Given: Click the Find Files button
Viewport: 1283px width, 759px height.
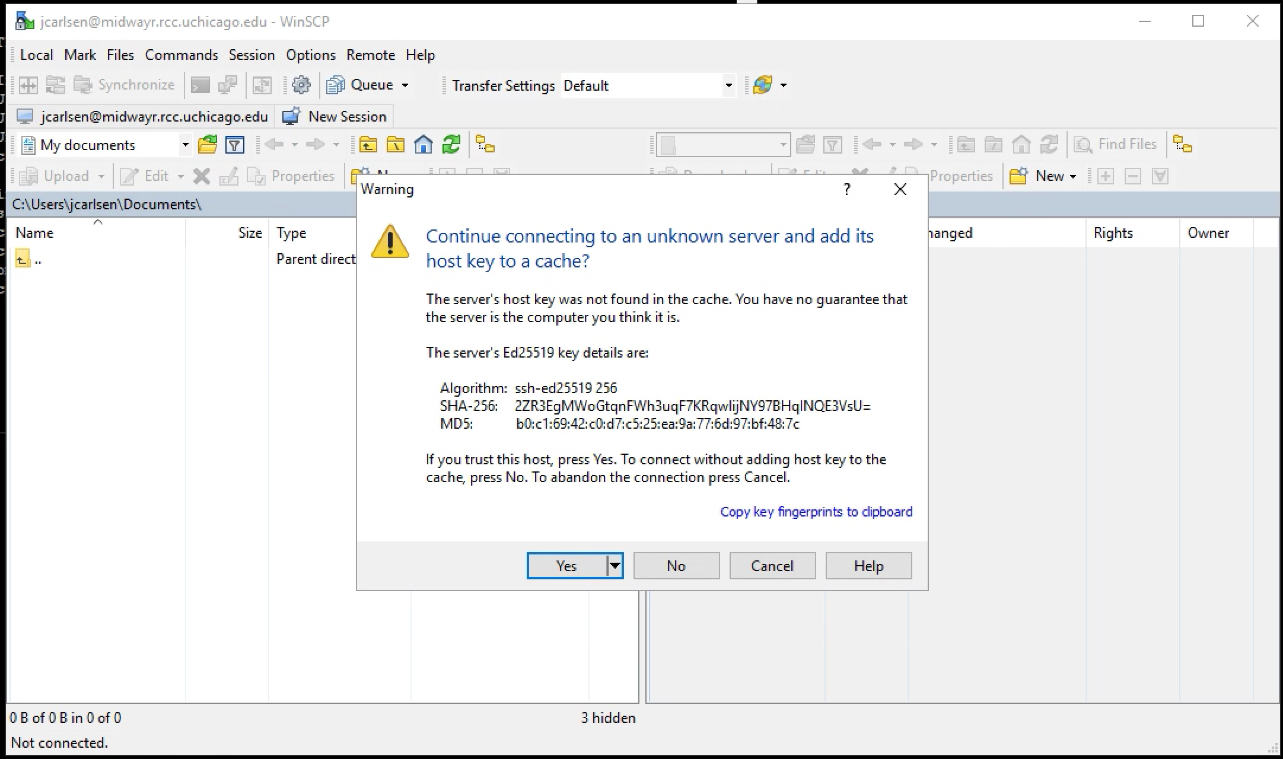Looking at the screenshot, I should pyautogui.click(x=1116, y=145).
